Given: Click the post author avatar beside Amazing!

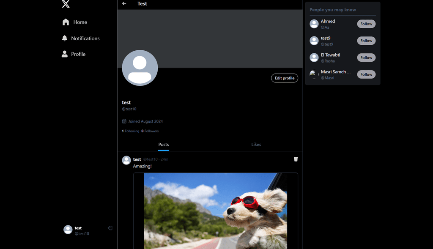Looking at the screenshot, I should coord(126,160).
